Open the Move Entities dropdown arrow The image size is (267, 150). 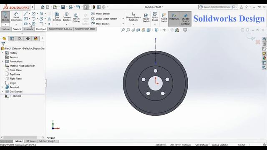(x=123, y=24)
